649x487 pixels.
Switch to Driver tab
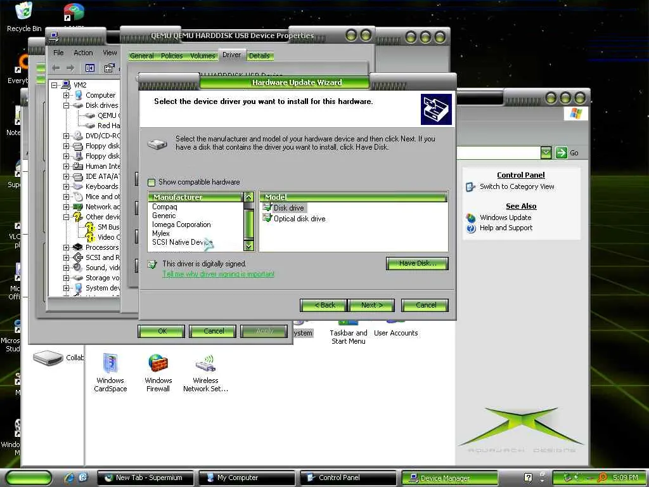pyautogui.click(x=231, y=55)
